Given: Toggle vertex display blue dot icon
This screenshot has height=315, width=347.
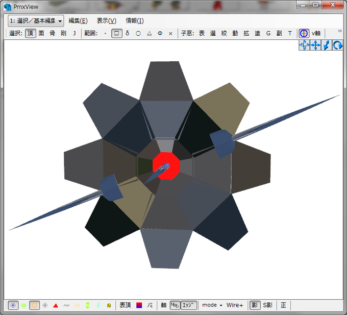Looking at the screenshot, I should click(13, 305).
